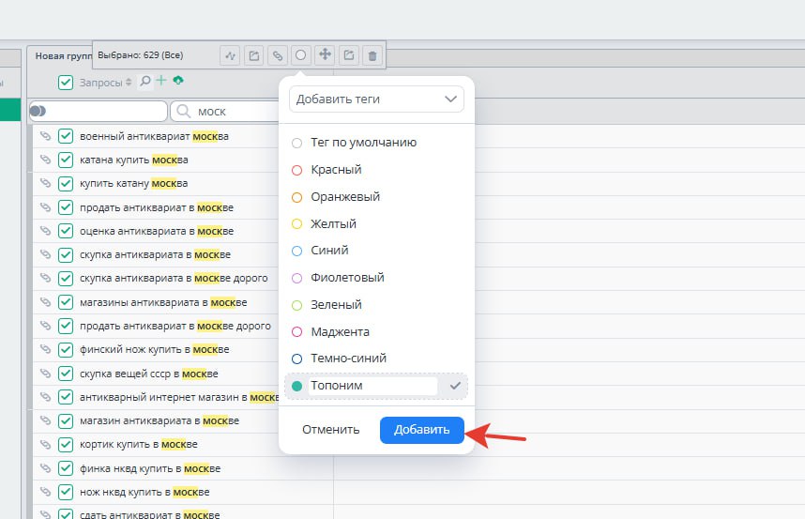Click the checkmark confirming the Топоним tag
The width and height of the screenshot is (805, 519).
(x=455, y=386)
